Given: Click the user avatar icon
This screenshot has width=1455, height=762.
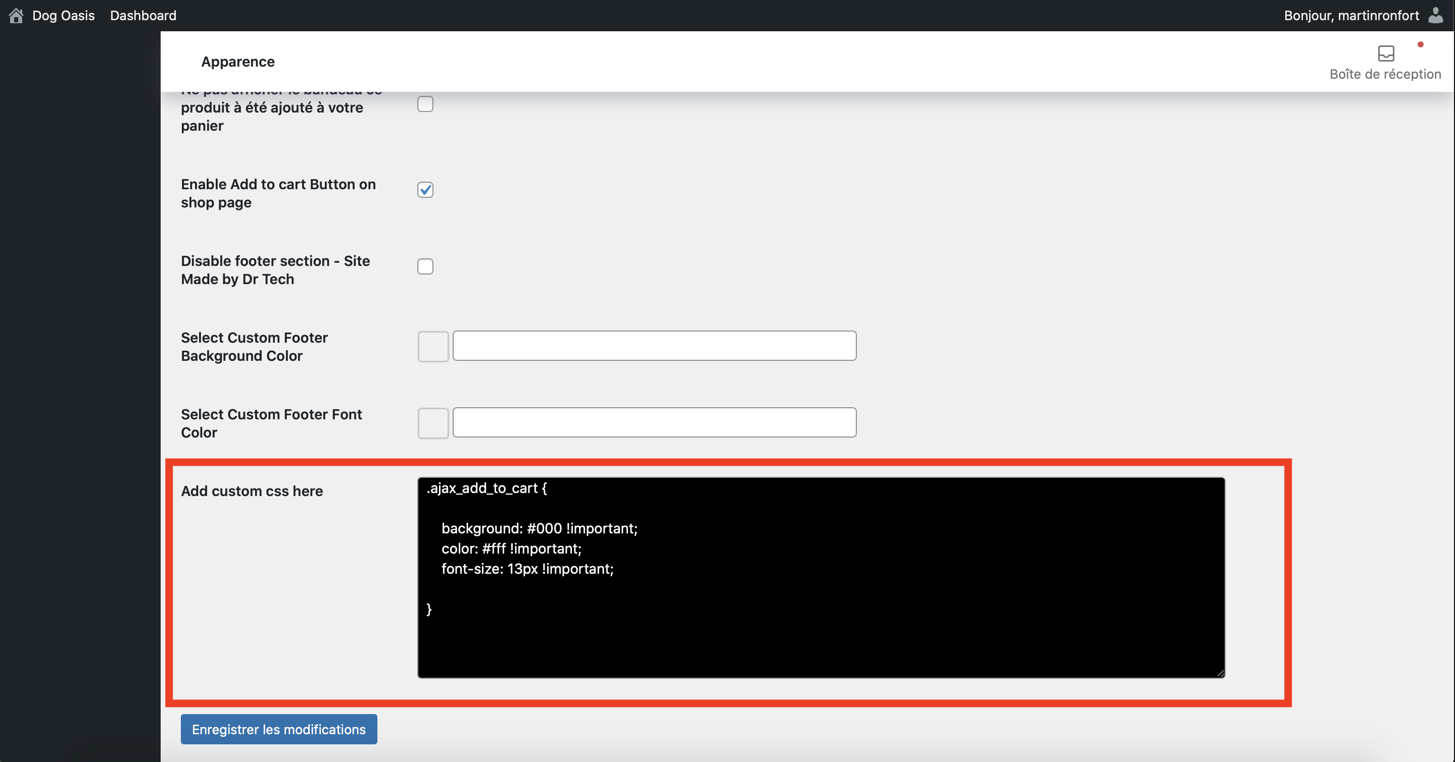Looking at the screenshot, I should pyautogui.click(x=1435, y=15).
